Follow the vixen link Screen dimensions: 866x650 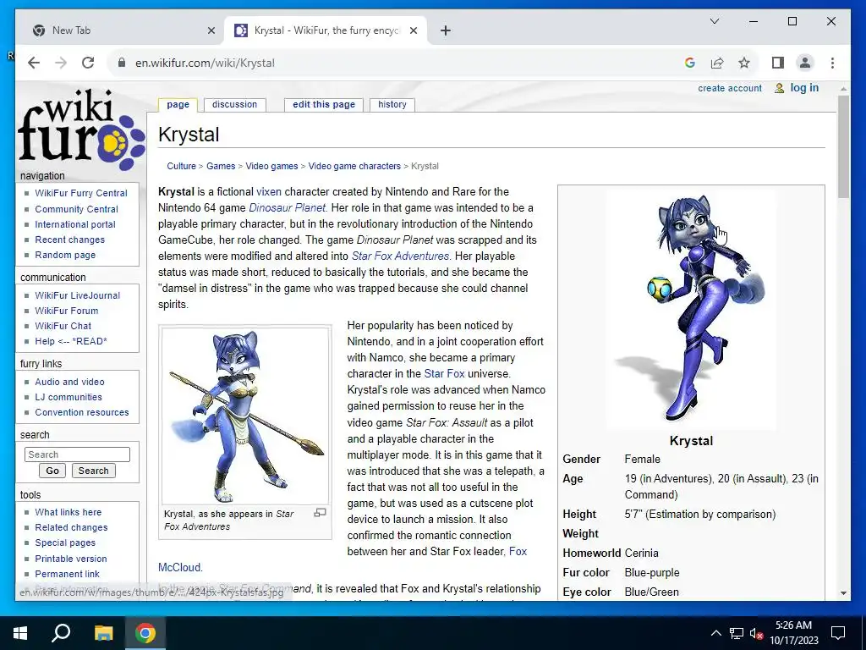coord(269,192)
